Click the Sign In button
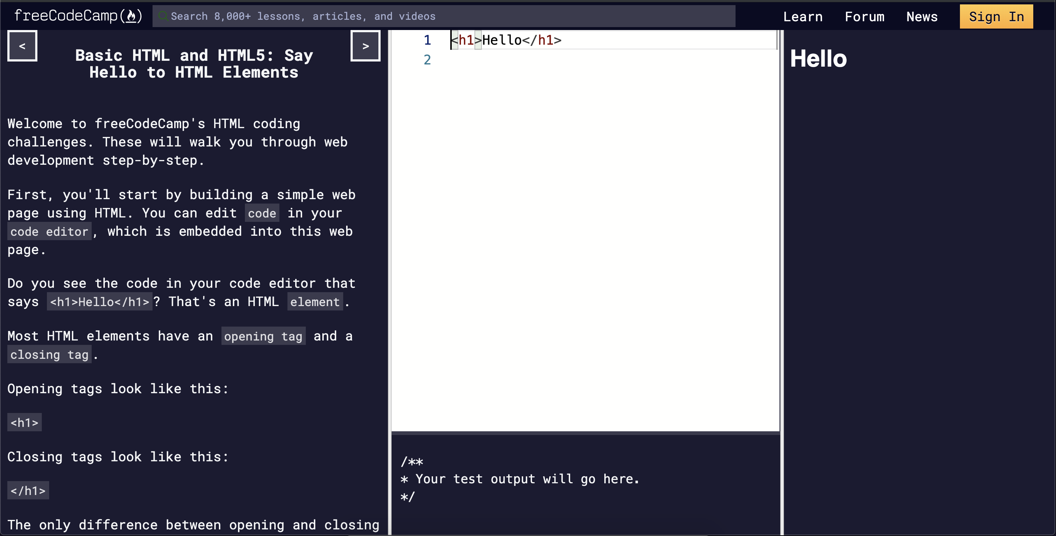 point(996,16)
